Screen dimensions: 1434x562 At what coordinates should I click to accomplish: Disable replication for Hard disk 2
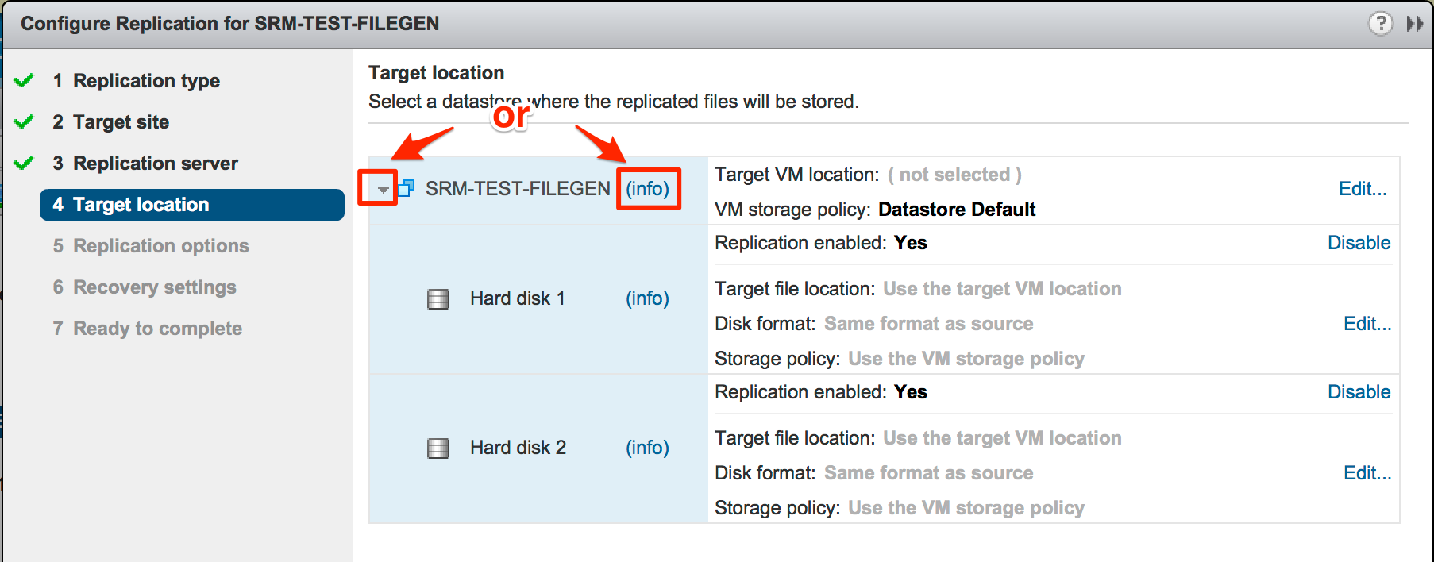1359,391
